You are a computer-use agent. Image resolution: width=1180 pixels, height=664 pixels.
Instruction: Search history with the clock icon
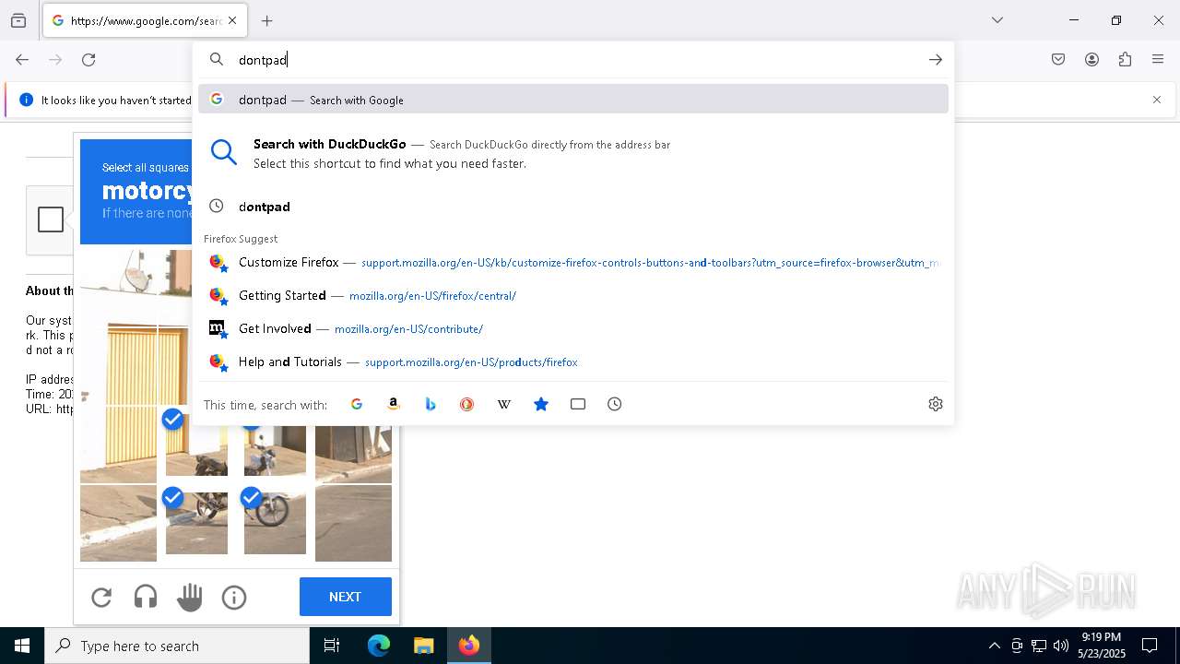point(615,404)
